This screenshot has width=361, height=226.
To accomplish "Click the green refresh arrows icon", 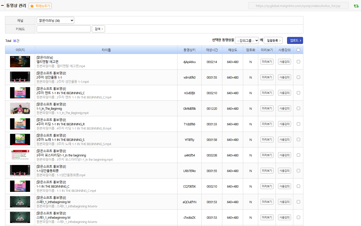I will pos(356,6).
